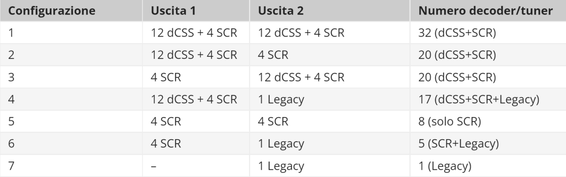Viewport: 566px width, 177px height.
Task: Select configuration number 4 in first column
Action: pos(11,100)
